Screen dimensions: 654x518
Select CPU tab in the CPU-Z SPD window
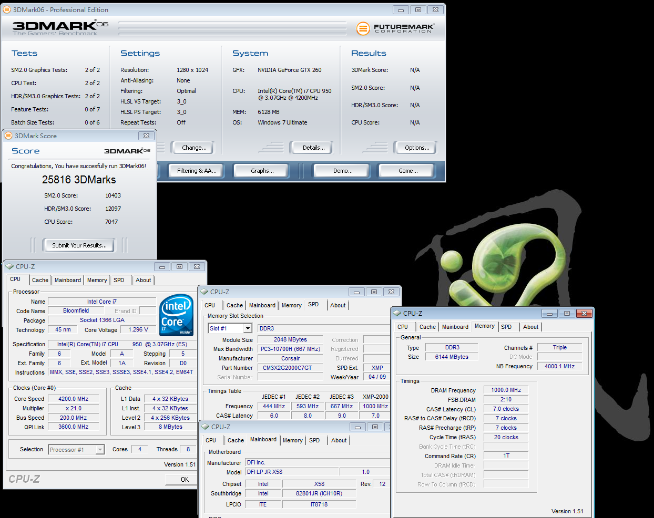210,305
